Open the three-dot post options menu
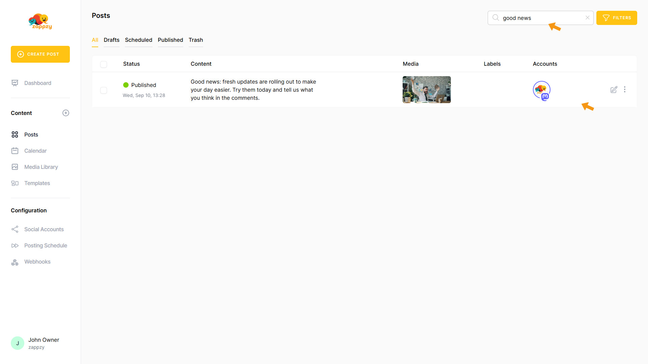 point(625,90)
